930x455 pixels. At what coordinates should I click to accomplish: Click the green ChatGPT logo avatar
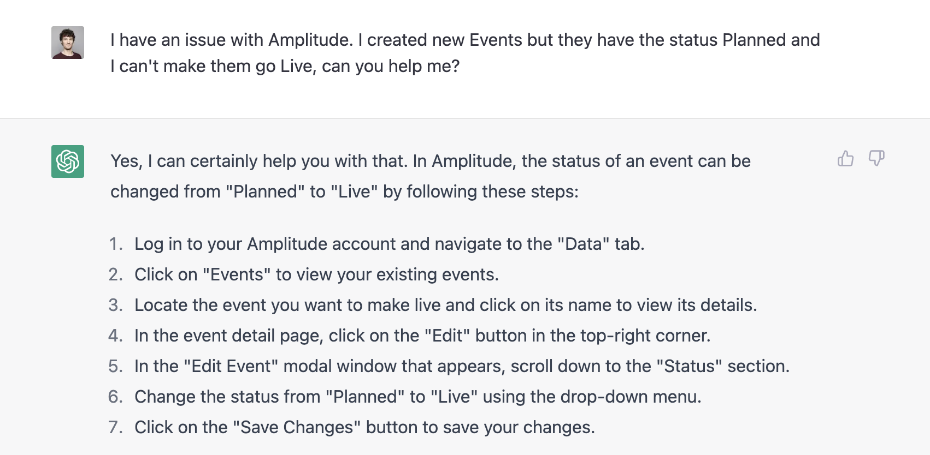tap(68, 161)
